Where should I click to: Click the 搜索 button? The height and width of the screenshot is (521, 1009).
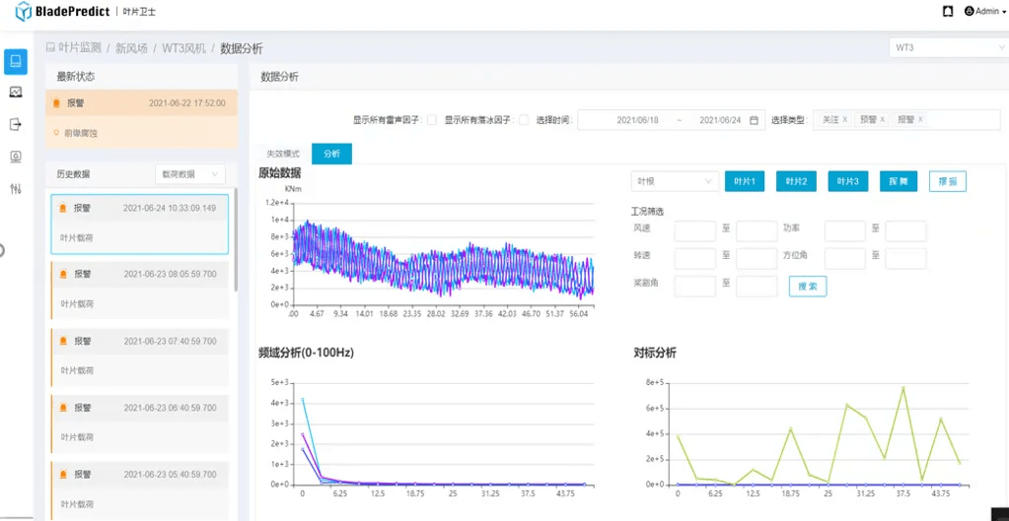[808, 287]
